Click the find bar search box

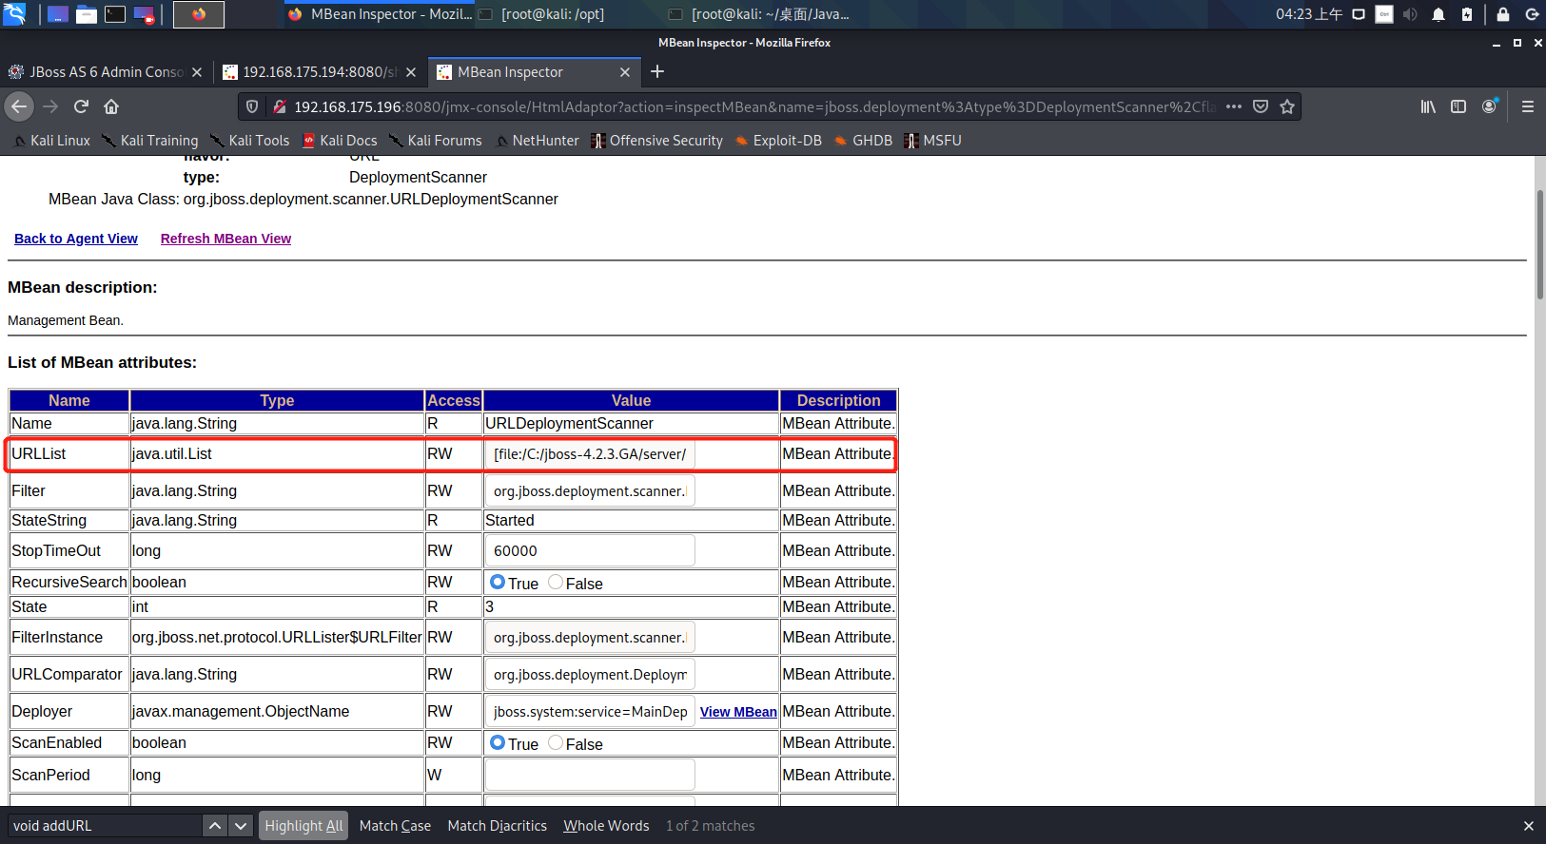coord(105,826)
